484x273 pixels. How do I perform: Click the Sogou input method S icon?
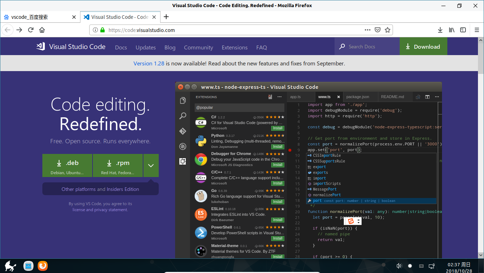point(351,221)
